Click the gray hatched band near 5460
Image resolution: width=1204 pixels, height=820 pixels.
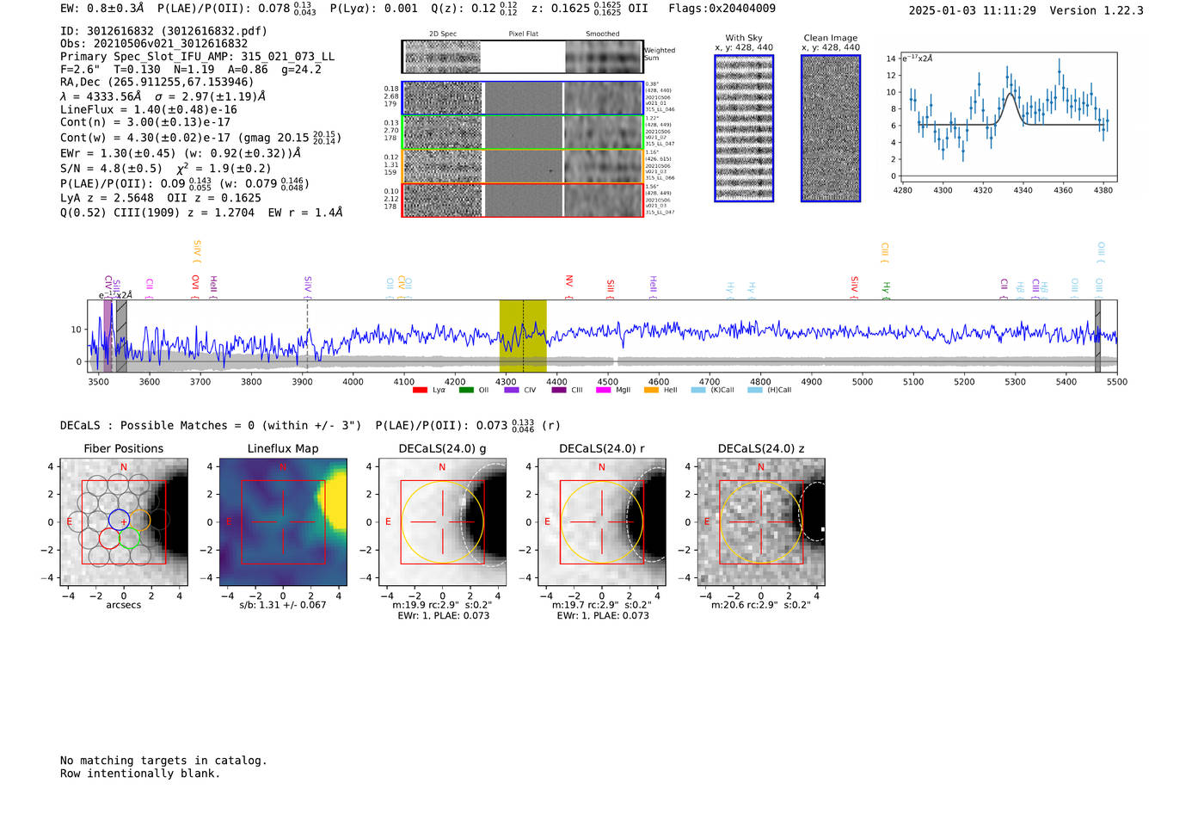[1097, 336]
